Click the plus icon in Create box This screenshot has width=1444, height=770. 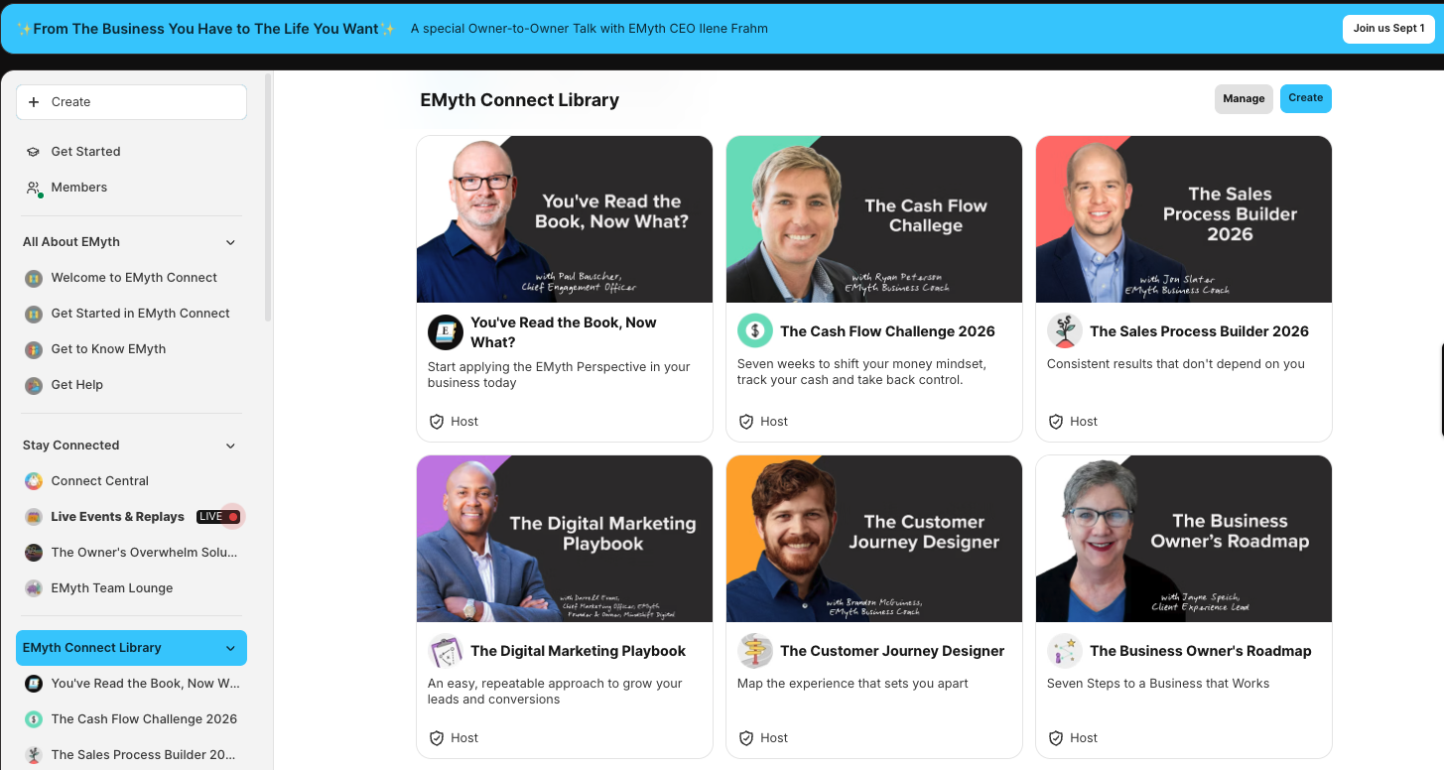tap(34, 102)
